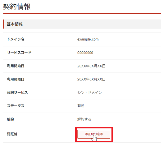The height and width of the screenshot is (155, 161).
Task: Click the 契約サービス row label
Action: [17, 93]
